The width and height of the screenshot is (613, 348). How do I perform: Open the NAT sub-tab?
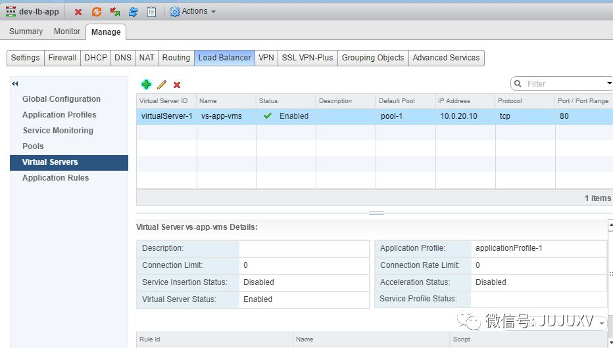click(147, 58)
